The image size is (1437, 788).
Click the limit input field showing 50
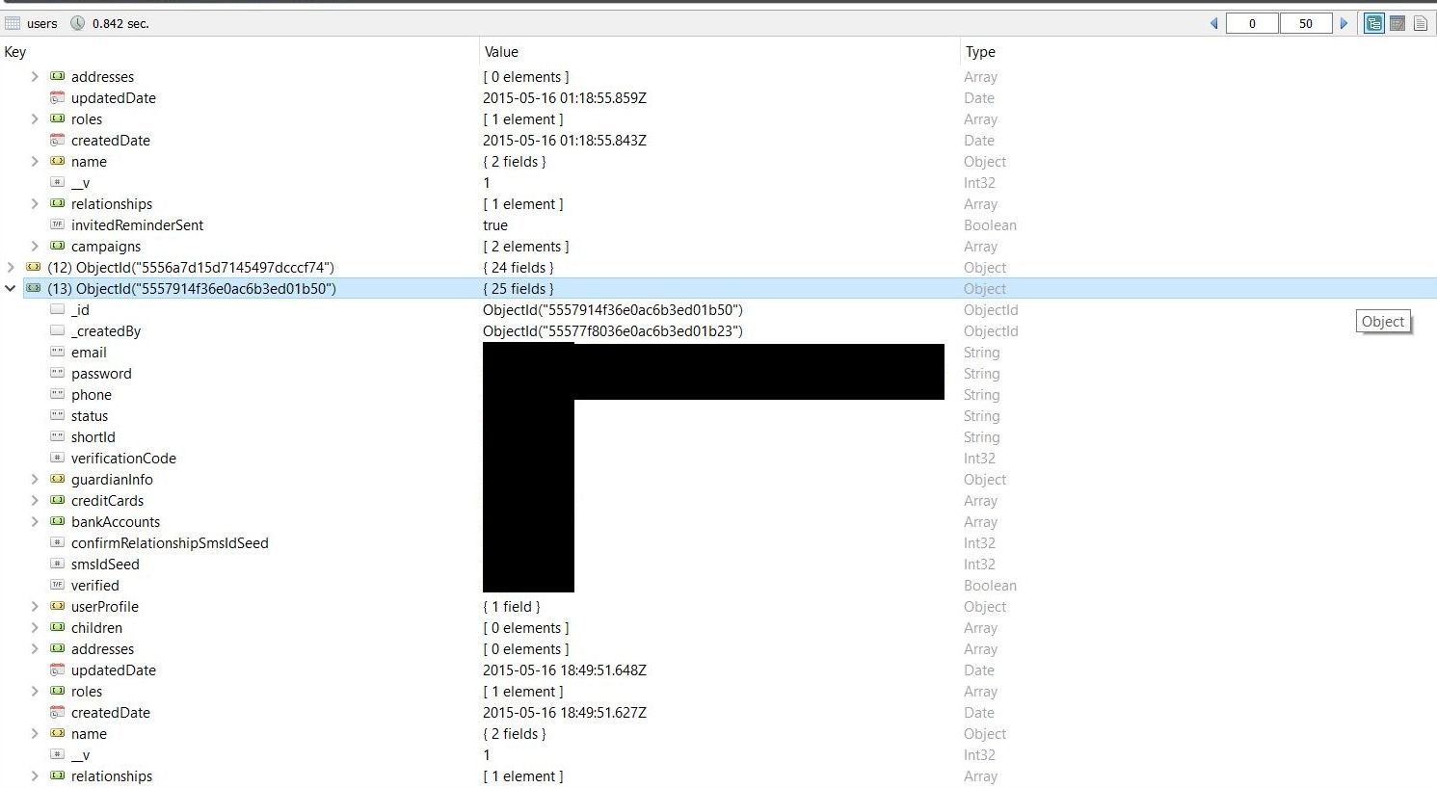(1306, 23)
